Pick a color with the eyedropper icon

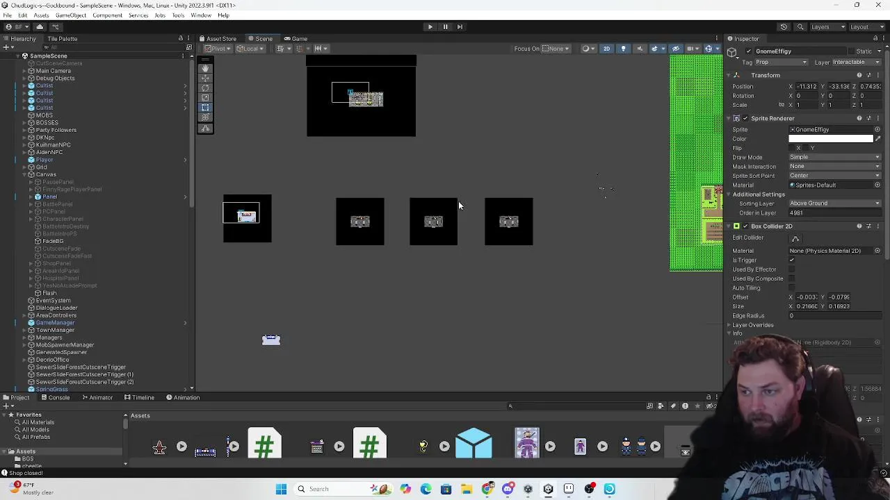coord(877,139)
